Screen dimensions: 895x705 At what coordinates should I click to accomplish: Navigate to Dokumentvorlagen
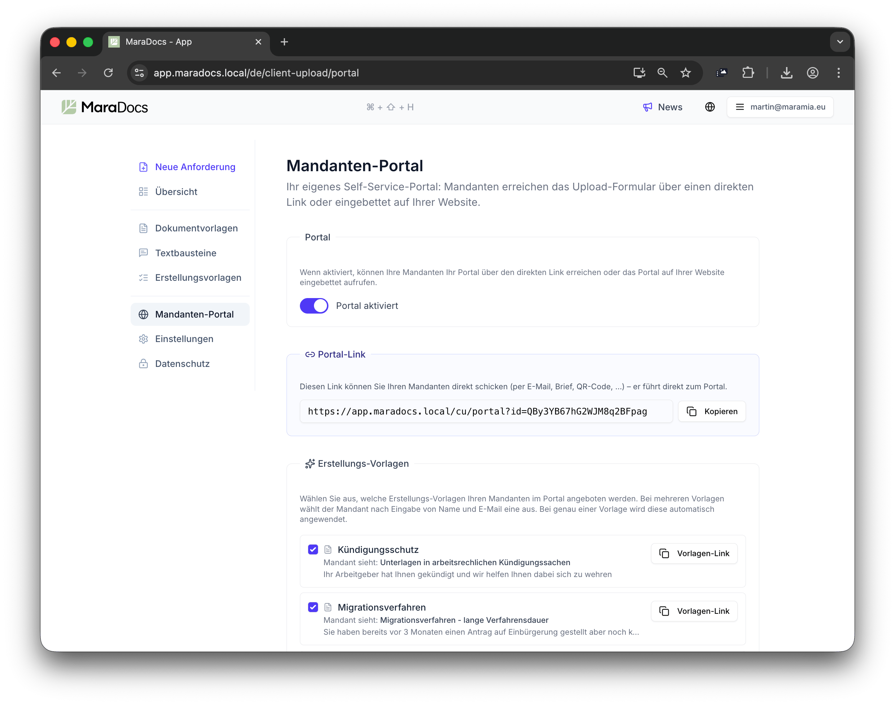click(x=190, y=228)
